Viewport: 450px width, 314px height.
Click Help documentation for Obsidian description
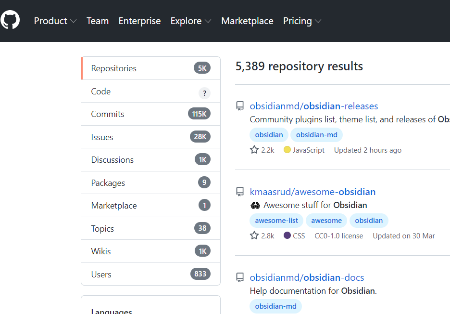pyautogui.click(x=313, y=291)
